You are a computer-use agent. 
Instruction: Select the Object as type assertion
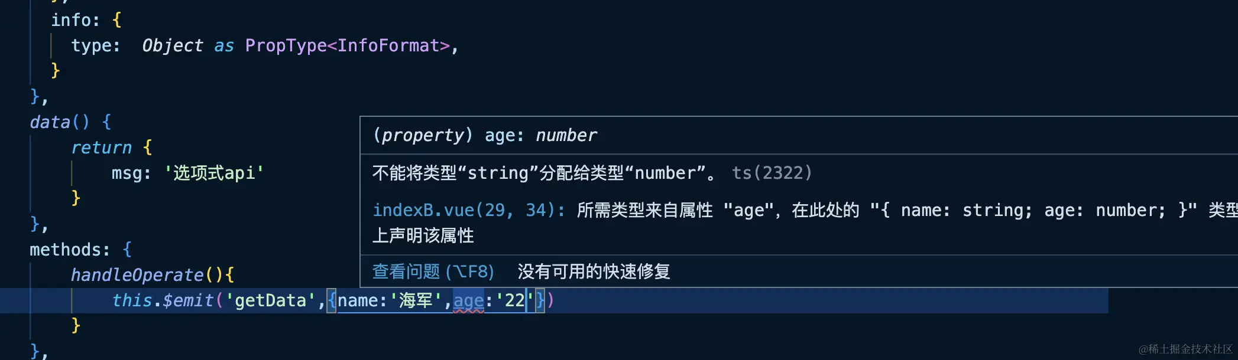pos(186,45)
